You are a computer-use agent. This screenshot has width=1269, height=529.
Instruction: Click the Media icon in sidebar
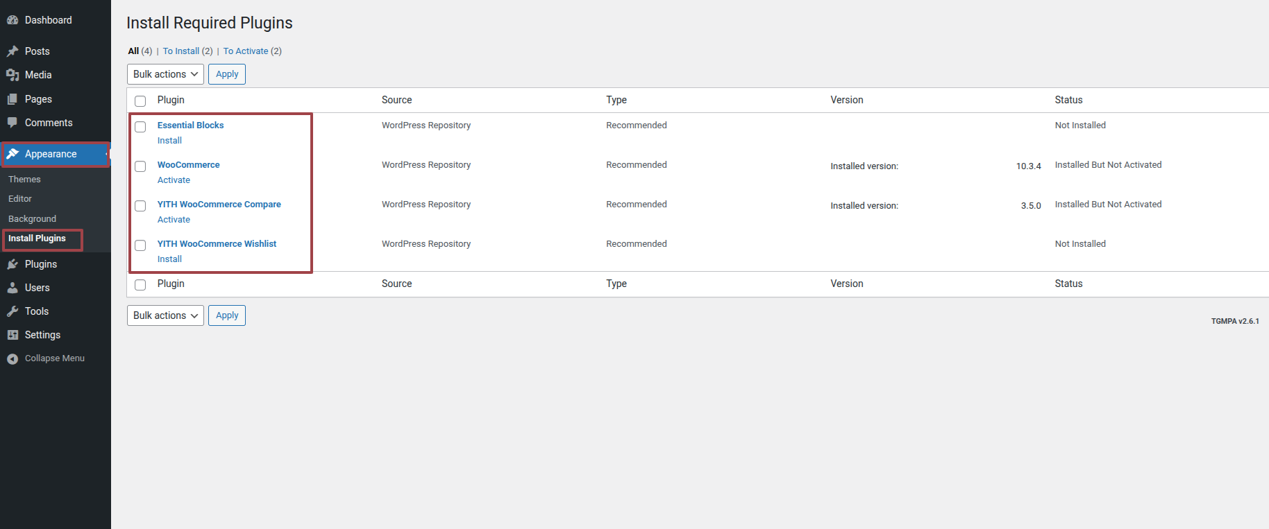[12, 75]
